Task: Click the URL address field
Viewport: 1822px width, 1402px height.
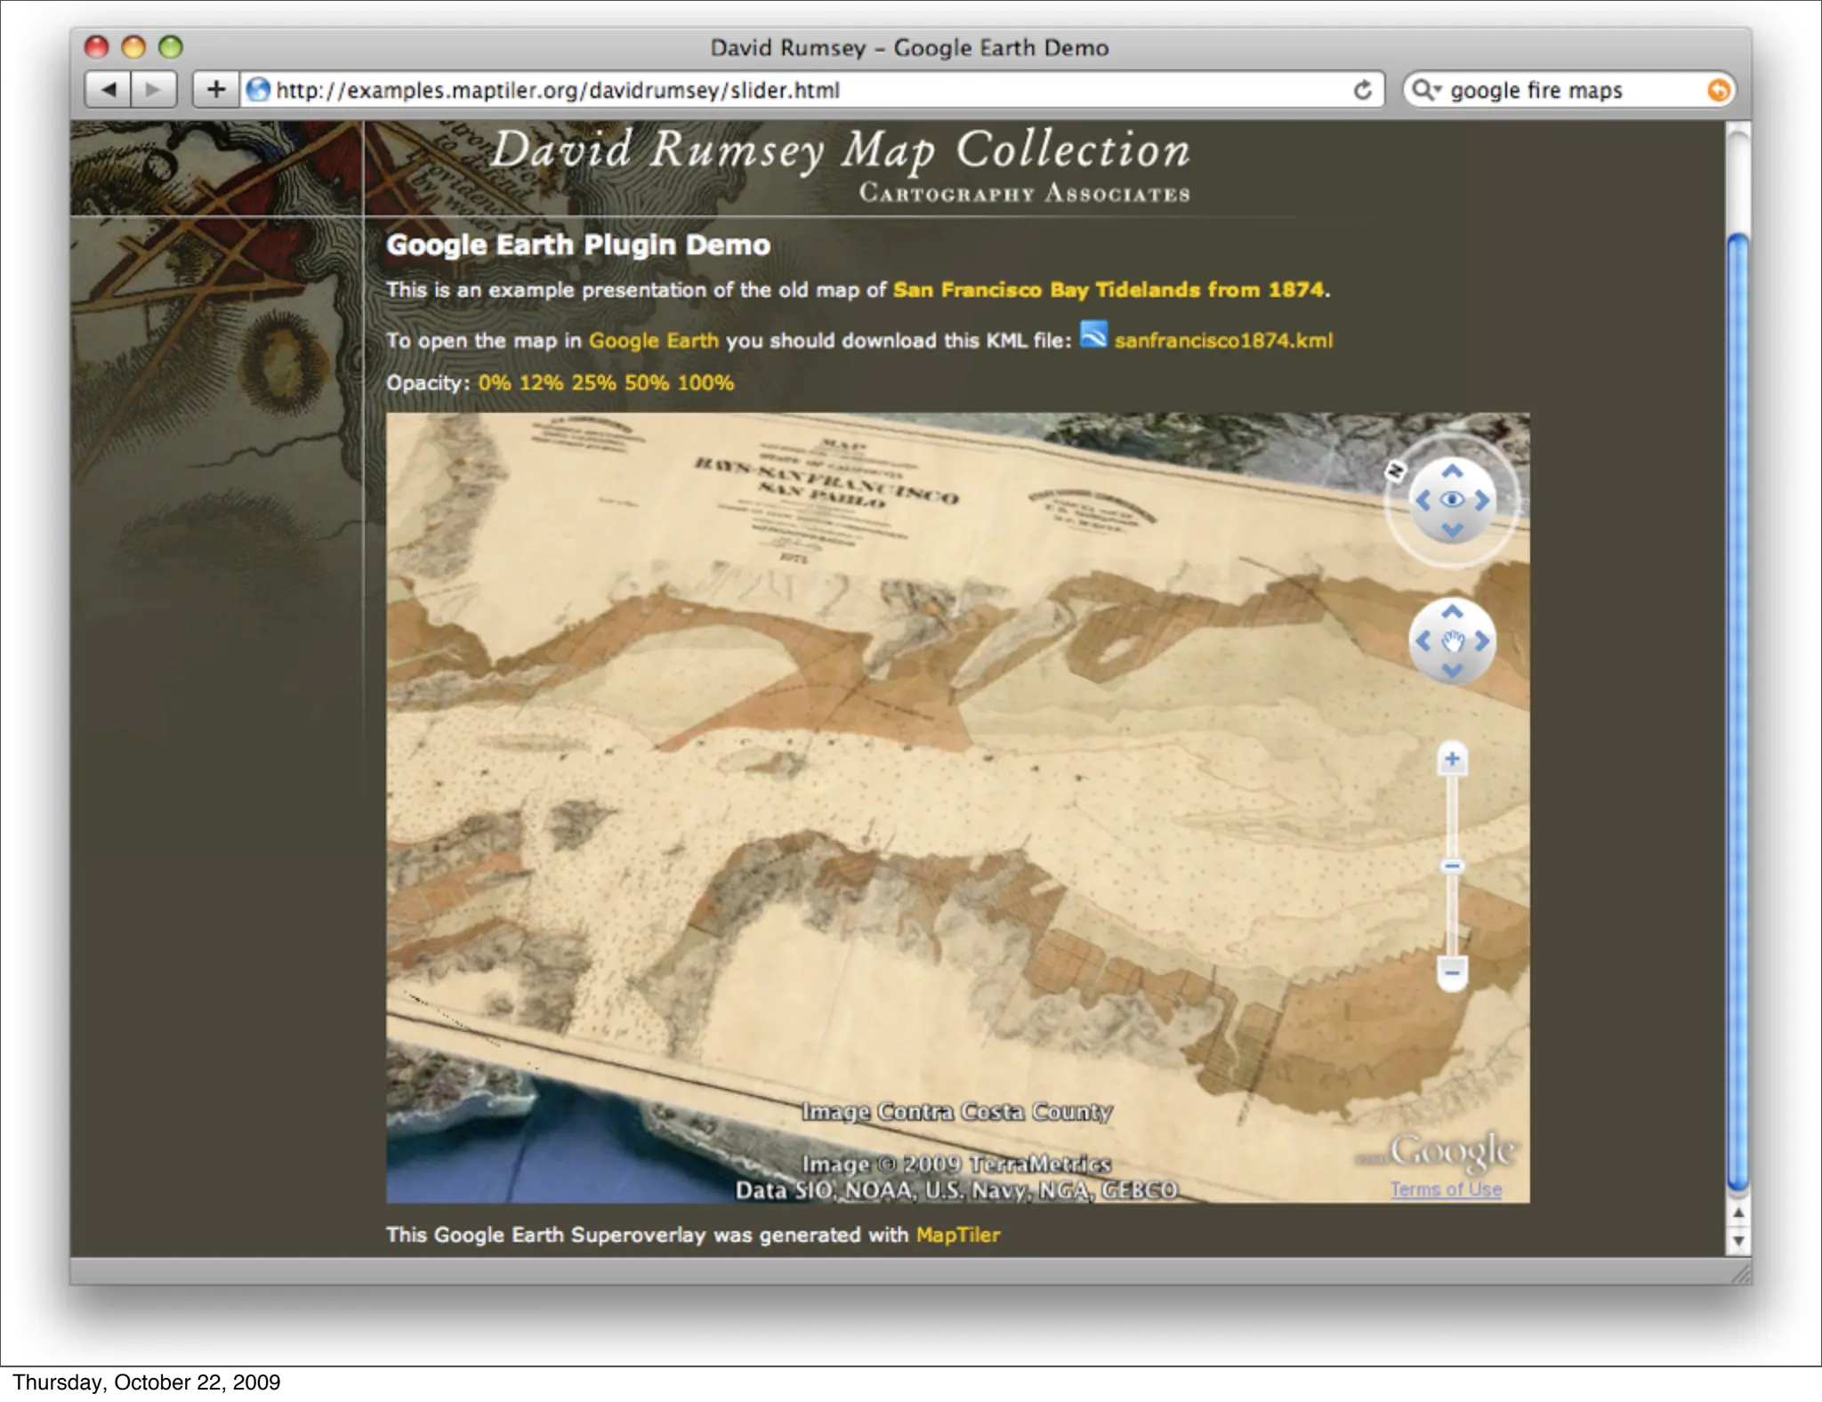Action: click(801, 90)
